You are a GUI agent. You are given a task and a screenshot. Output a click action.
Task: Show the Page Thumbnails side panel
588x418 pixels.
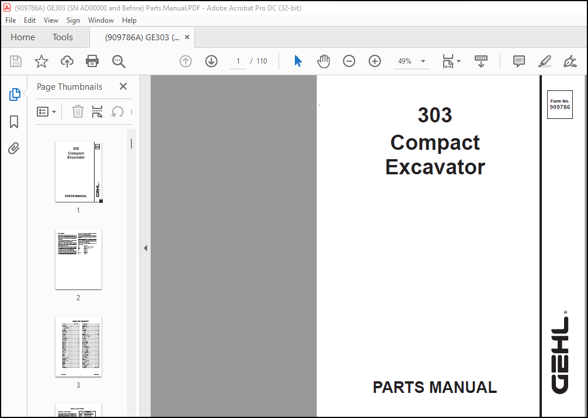(14, 94)
